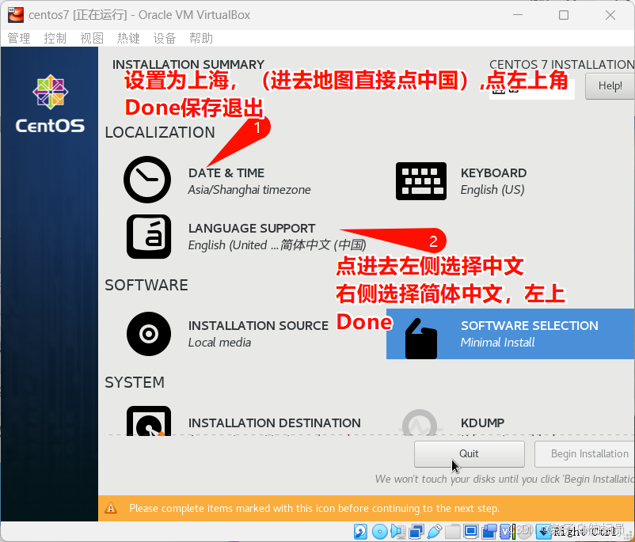Close the VirtualBox window
This screenshot has height=542, width=635.
pyautogui.click(x=610, y=15)
